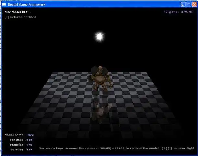
Task: Click the 'MD2 Model DEMO' heading
Action: [x=17, y=12]
